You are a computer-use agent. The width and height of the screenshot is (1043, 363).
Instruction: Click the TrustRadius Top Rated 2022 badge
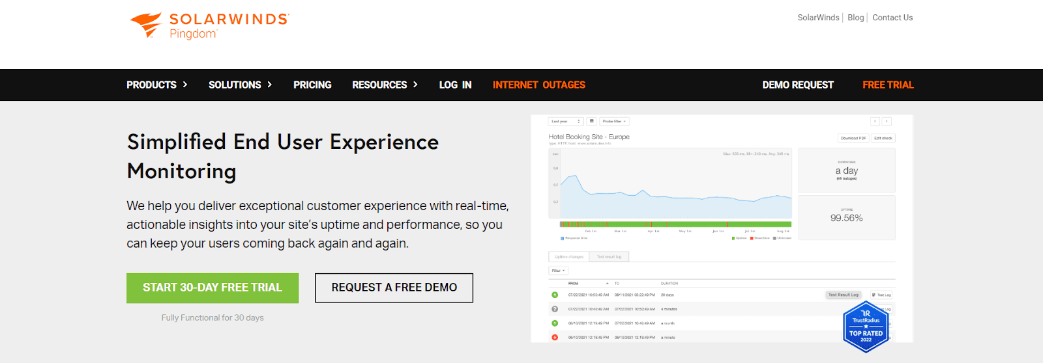point(866,327)
